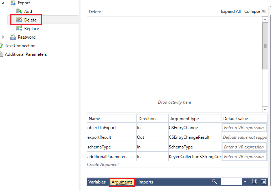Screen dimensions: 271x191
Task: Click objectToExport default value field
Action: point(244,128)
